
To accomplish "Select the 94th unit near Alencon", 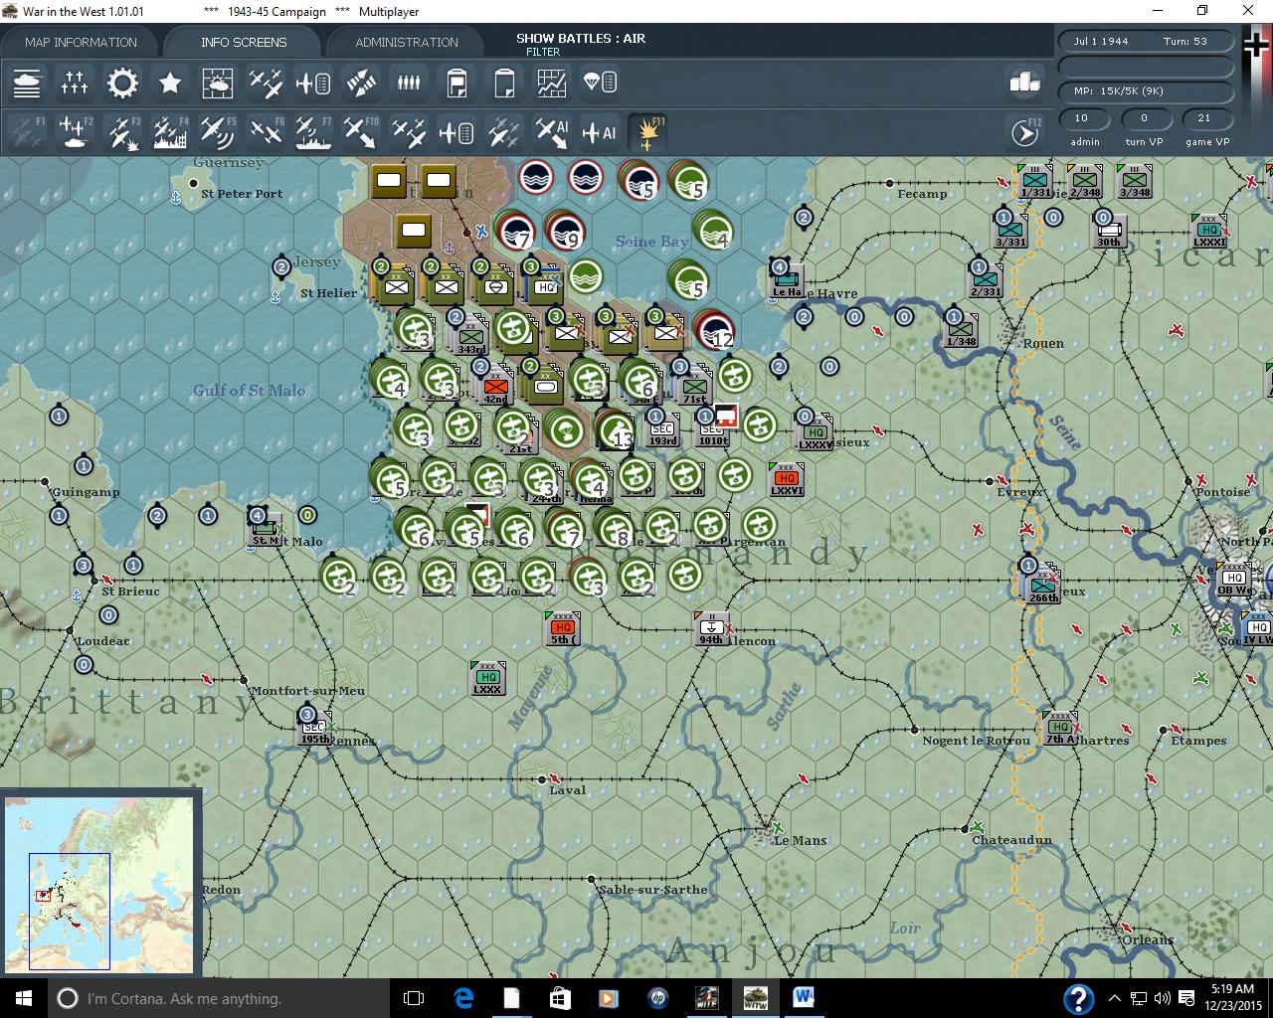I will [711, 628].
